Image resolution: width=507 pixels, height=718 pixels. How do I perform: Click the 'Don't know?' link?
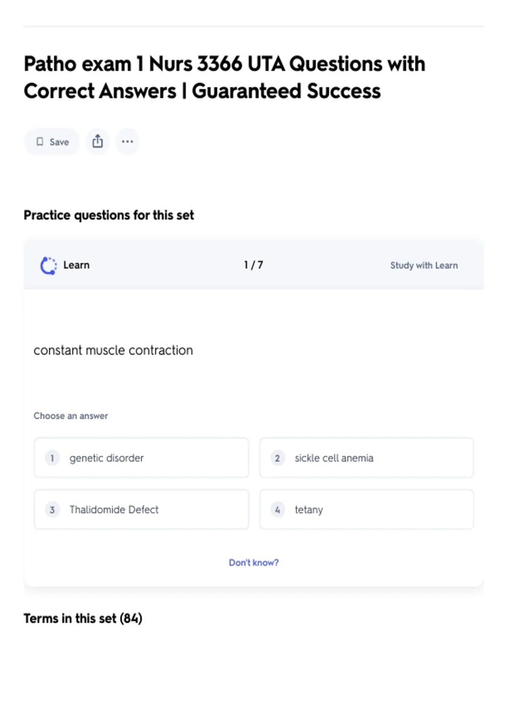[253, 563]
